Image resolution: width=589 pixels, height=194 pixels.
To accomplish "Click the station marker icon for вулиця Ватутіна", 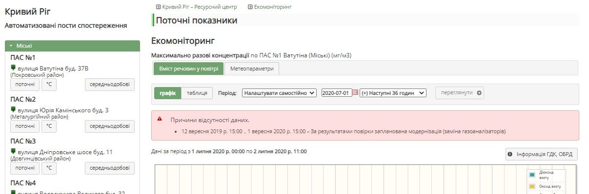I will (13, 68).
